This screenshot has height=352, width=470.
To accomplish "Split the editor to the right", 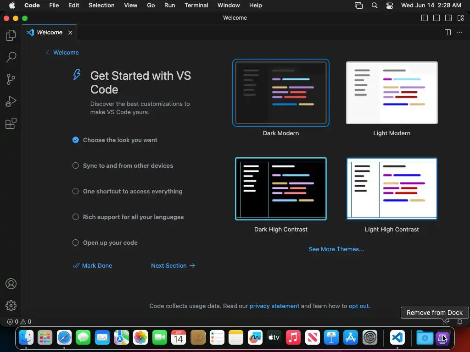I will [x=448, y=33].
